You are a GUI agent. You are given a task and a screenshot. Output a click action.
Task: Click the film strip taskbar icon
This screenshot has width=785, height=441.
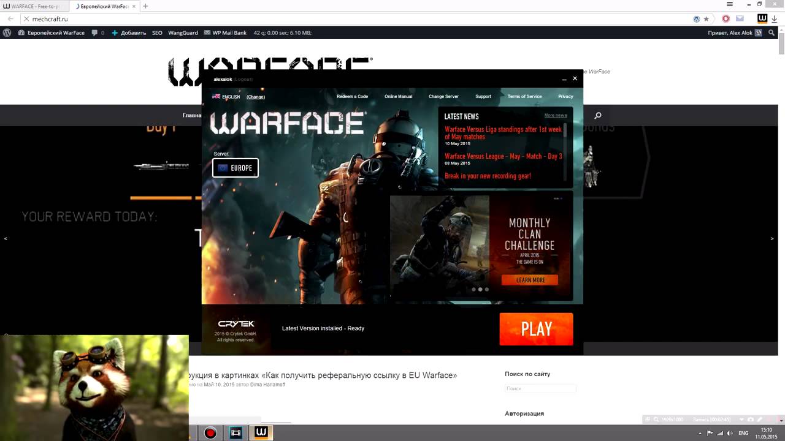pos(235,433)
